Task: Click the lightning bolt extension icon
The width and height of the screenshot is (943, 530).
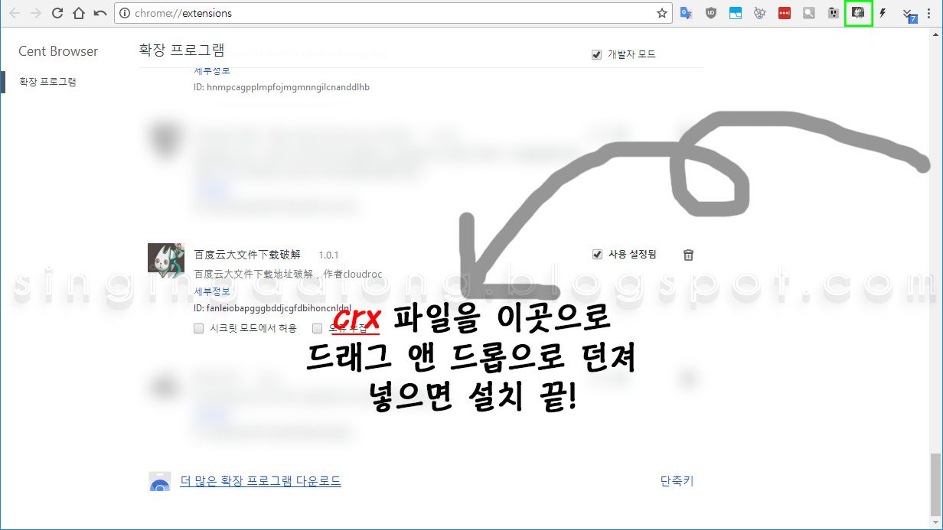Action: [x=883, y=13]
